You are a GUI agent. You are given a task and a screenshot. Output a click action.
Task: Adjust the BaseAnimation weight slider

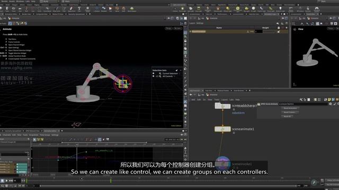[x=270, y=32]
